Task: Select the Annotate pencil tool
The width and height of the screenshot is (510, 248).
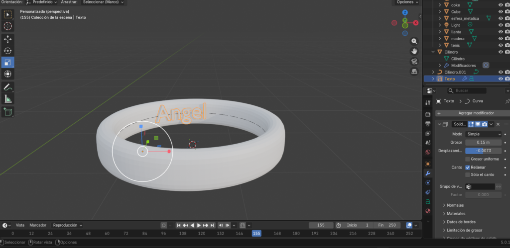Action: 8,87
